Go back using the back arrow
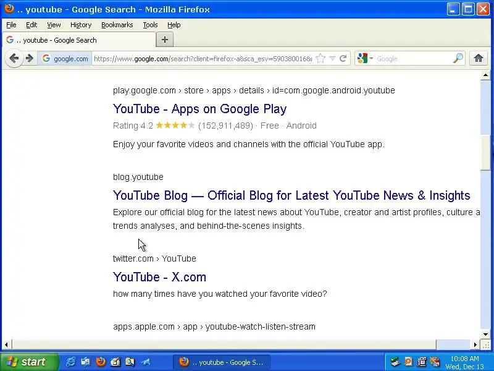This screenshot has width=494, height=371. [x=14, y=58]
